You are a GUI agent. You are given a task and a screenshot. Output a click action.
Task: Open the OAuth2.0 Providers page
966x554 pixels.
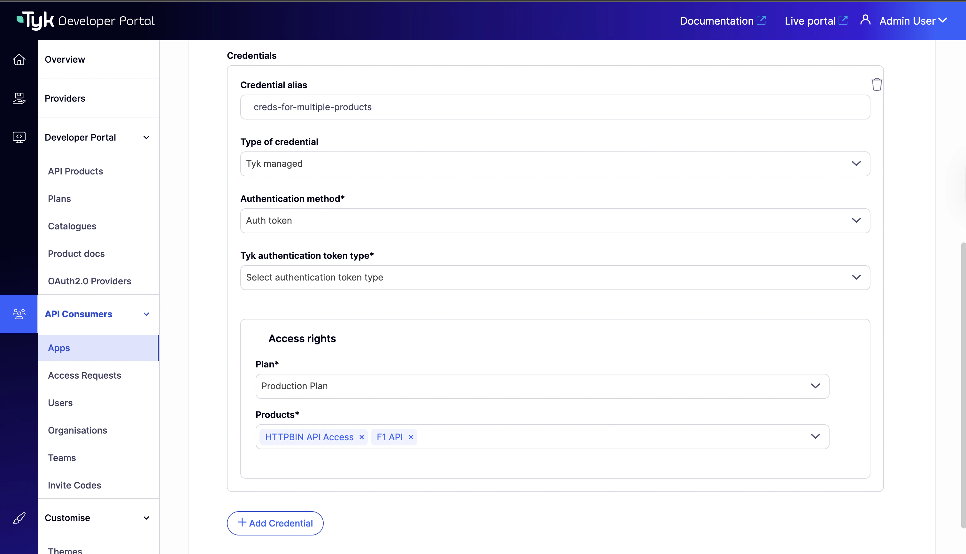tap(89, 281)
